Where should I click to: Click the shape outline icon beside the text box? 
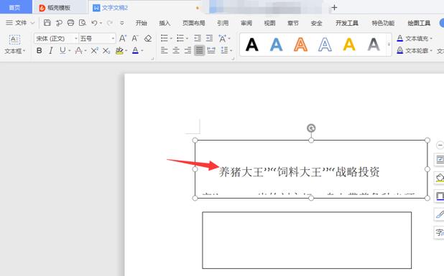coord(440,196)
